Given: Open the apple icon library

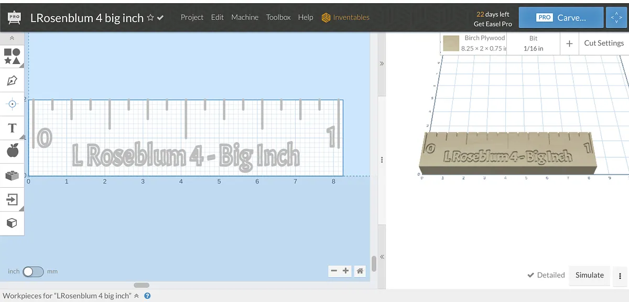Looking at the screenshot, I should (12, 151).
